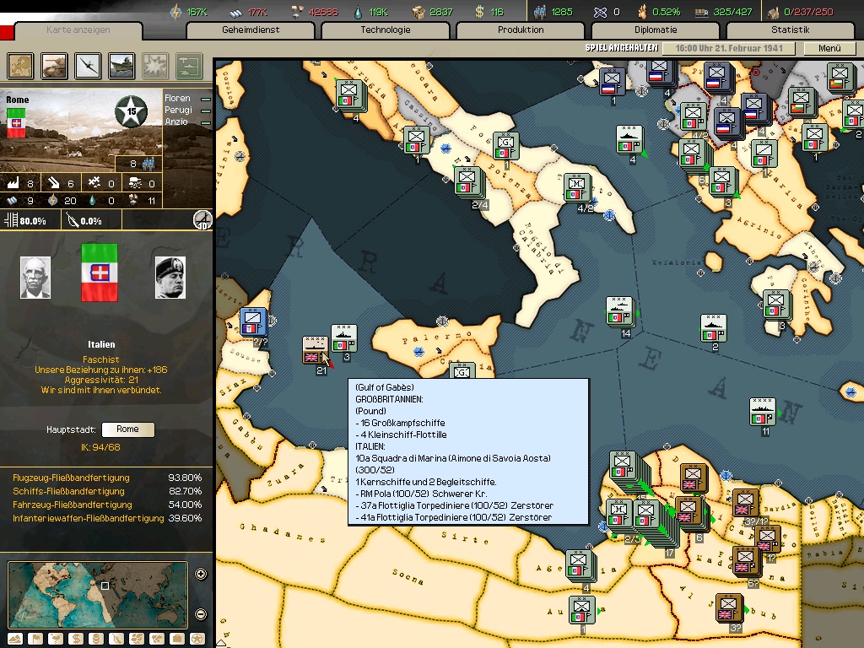Open the air units plane icon
This screenshot has width=864, height=648.
coord(89,65)
